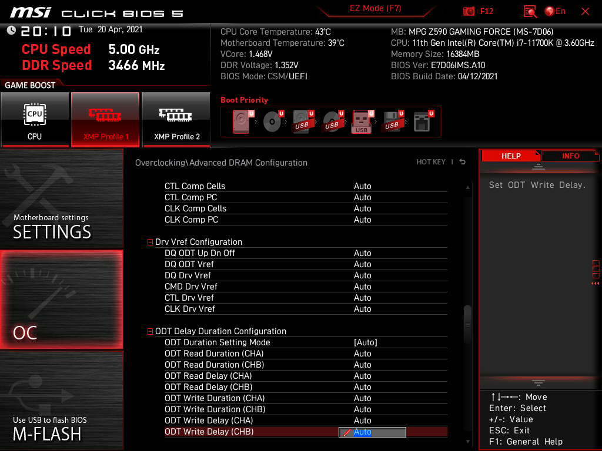Take a screenshot with the F12 camera icon
Screen dimensions: 602x451
point(469,12)
